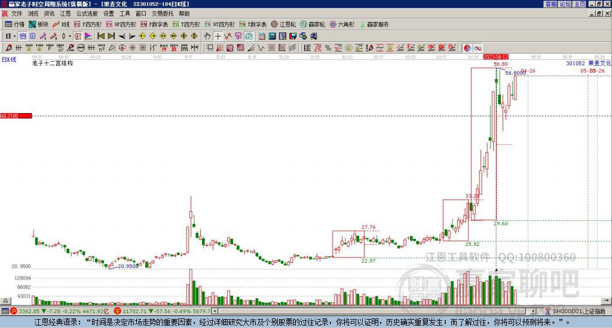612x328 pixels.
Task: Click the circle with horizontal line tool
Action: point(81,48)
